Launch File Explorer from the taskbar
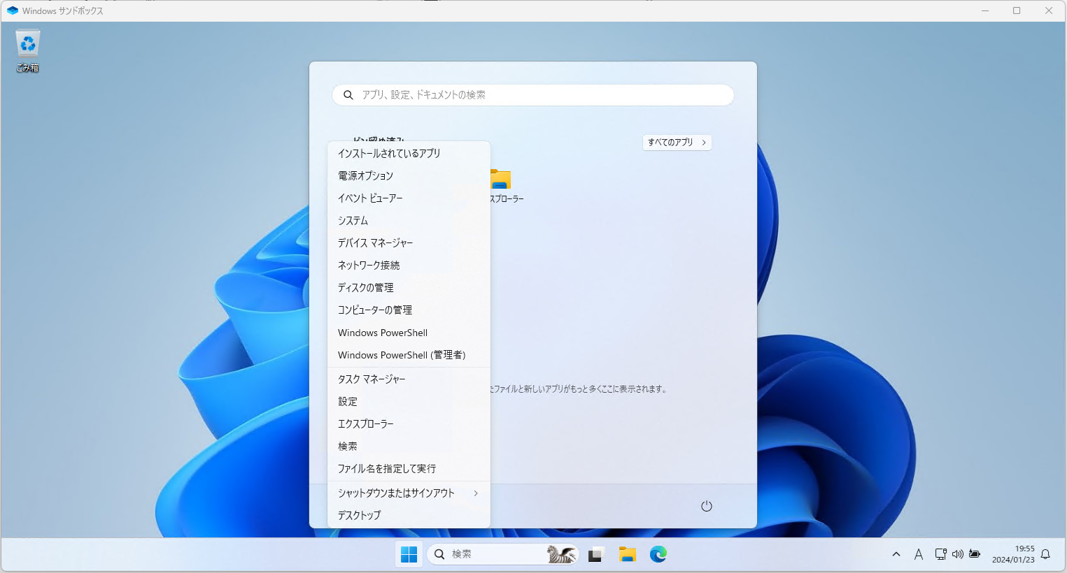The height and width of the screenshot is (573, 1067). pyautogui.click(x=628, y=554)
